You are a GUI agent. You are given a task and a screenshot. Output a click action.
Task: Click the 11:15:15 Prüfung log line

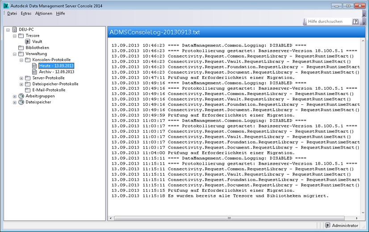click(x=203, y=191)
